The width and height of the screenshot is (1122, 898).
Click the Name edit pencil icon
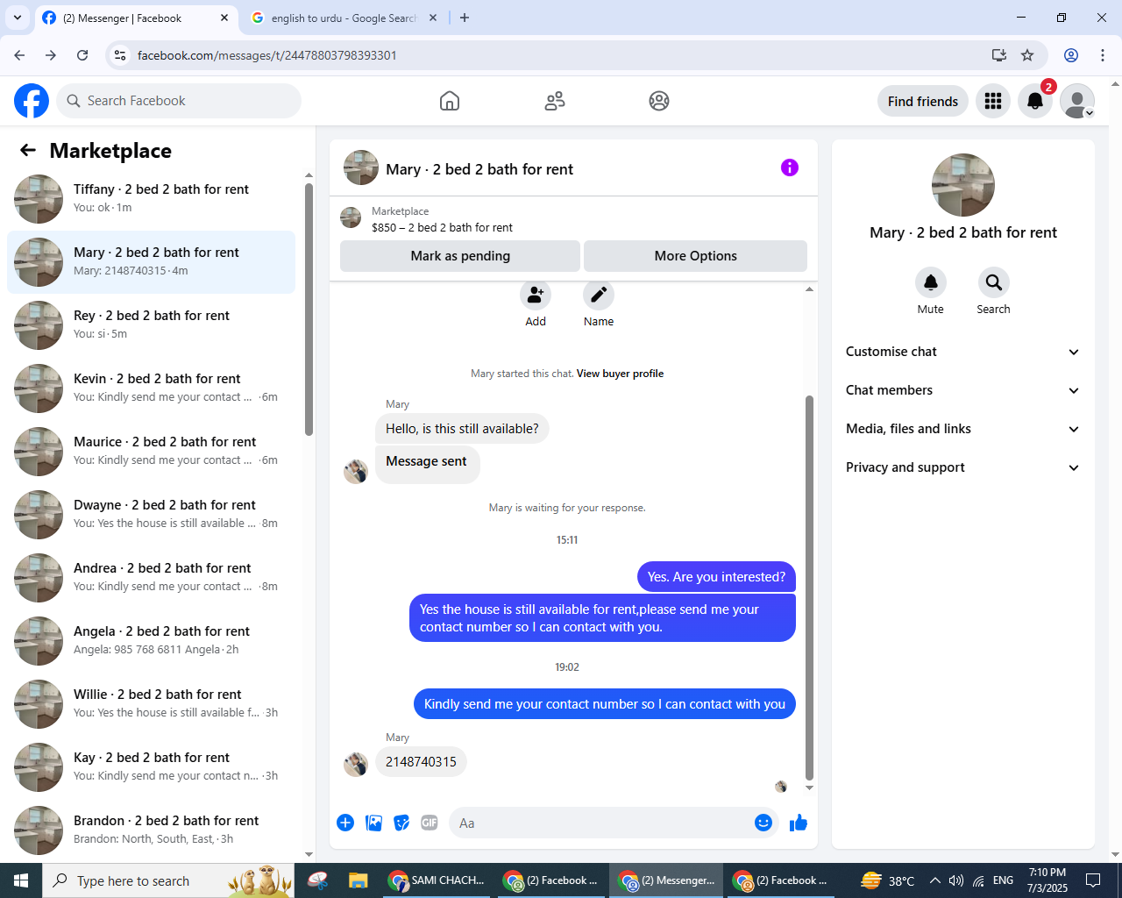click(x=599, y=295)
